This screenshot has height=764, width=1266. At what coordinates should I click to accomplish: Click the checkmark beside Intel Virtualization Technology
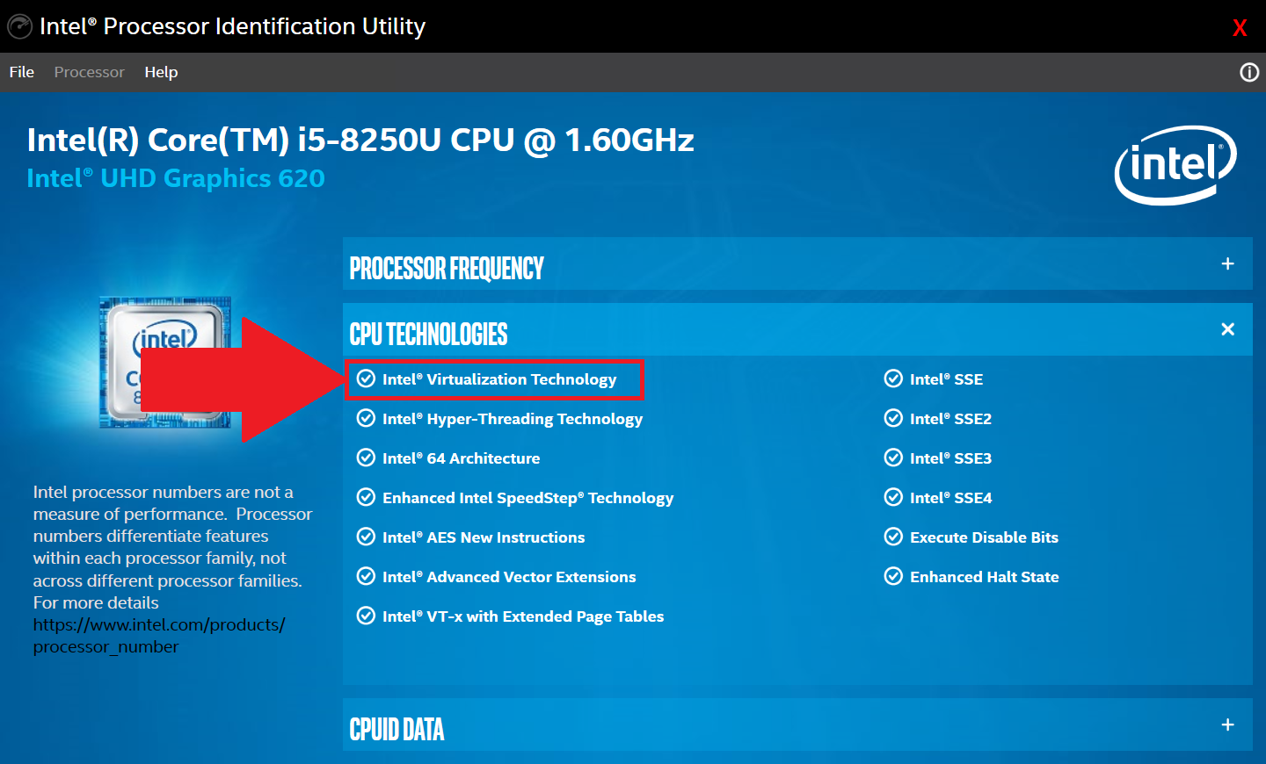(x=366, y=378)
